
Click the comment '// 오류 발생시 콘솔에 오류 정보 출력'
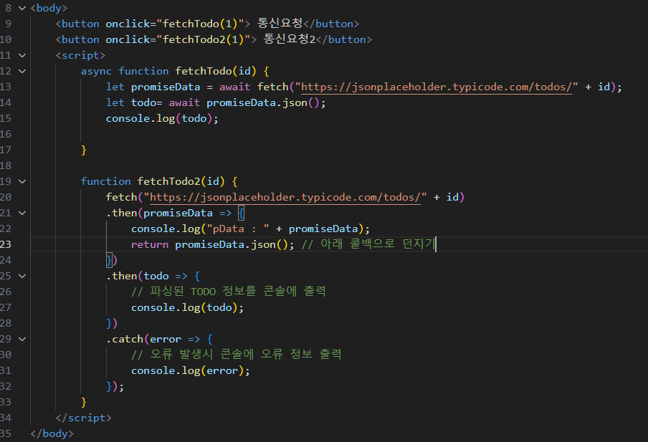237,355
